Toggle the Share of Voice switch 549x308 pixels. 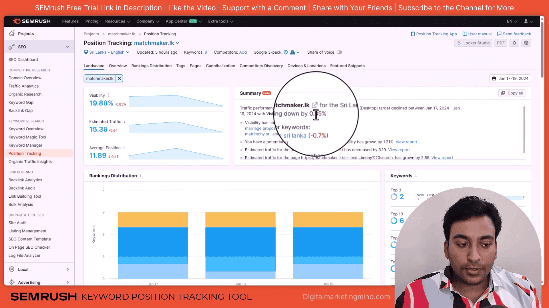pos(339,52)
